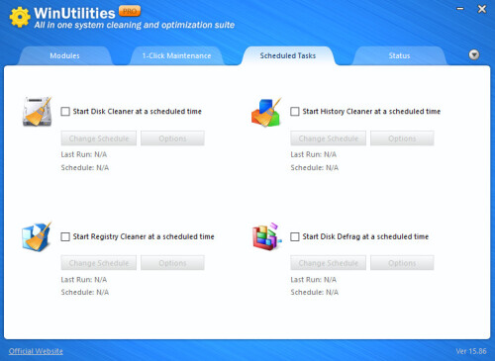The width and height of the screenshot is (495, 361).
Task: Click Change Schedule for Registry Cleaner
Action: pyautogui.click(x=99, y=263)
